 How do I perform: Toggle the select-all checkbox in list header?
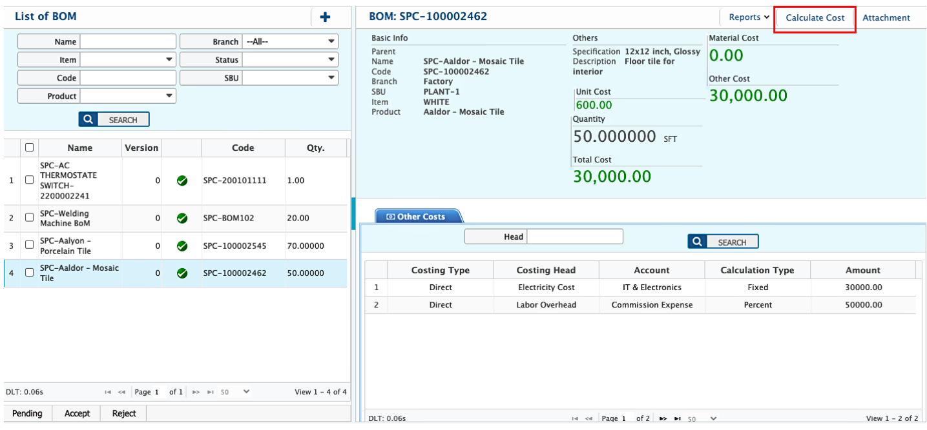[29, 147]
